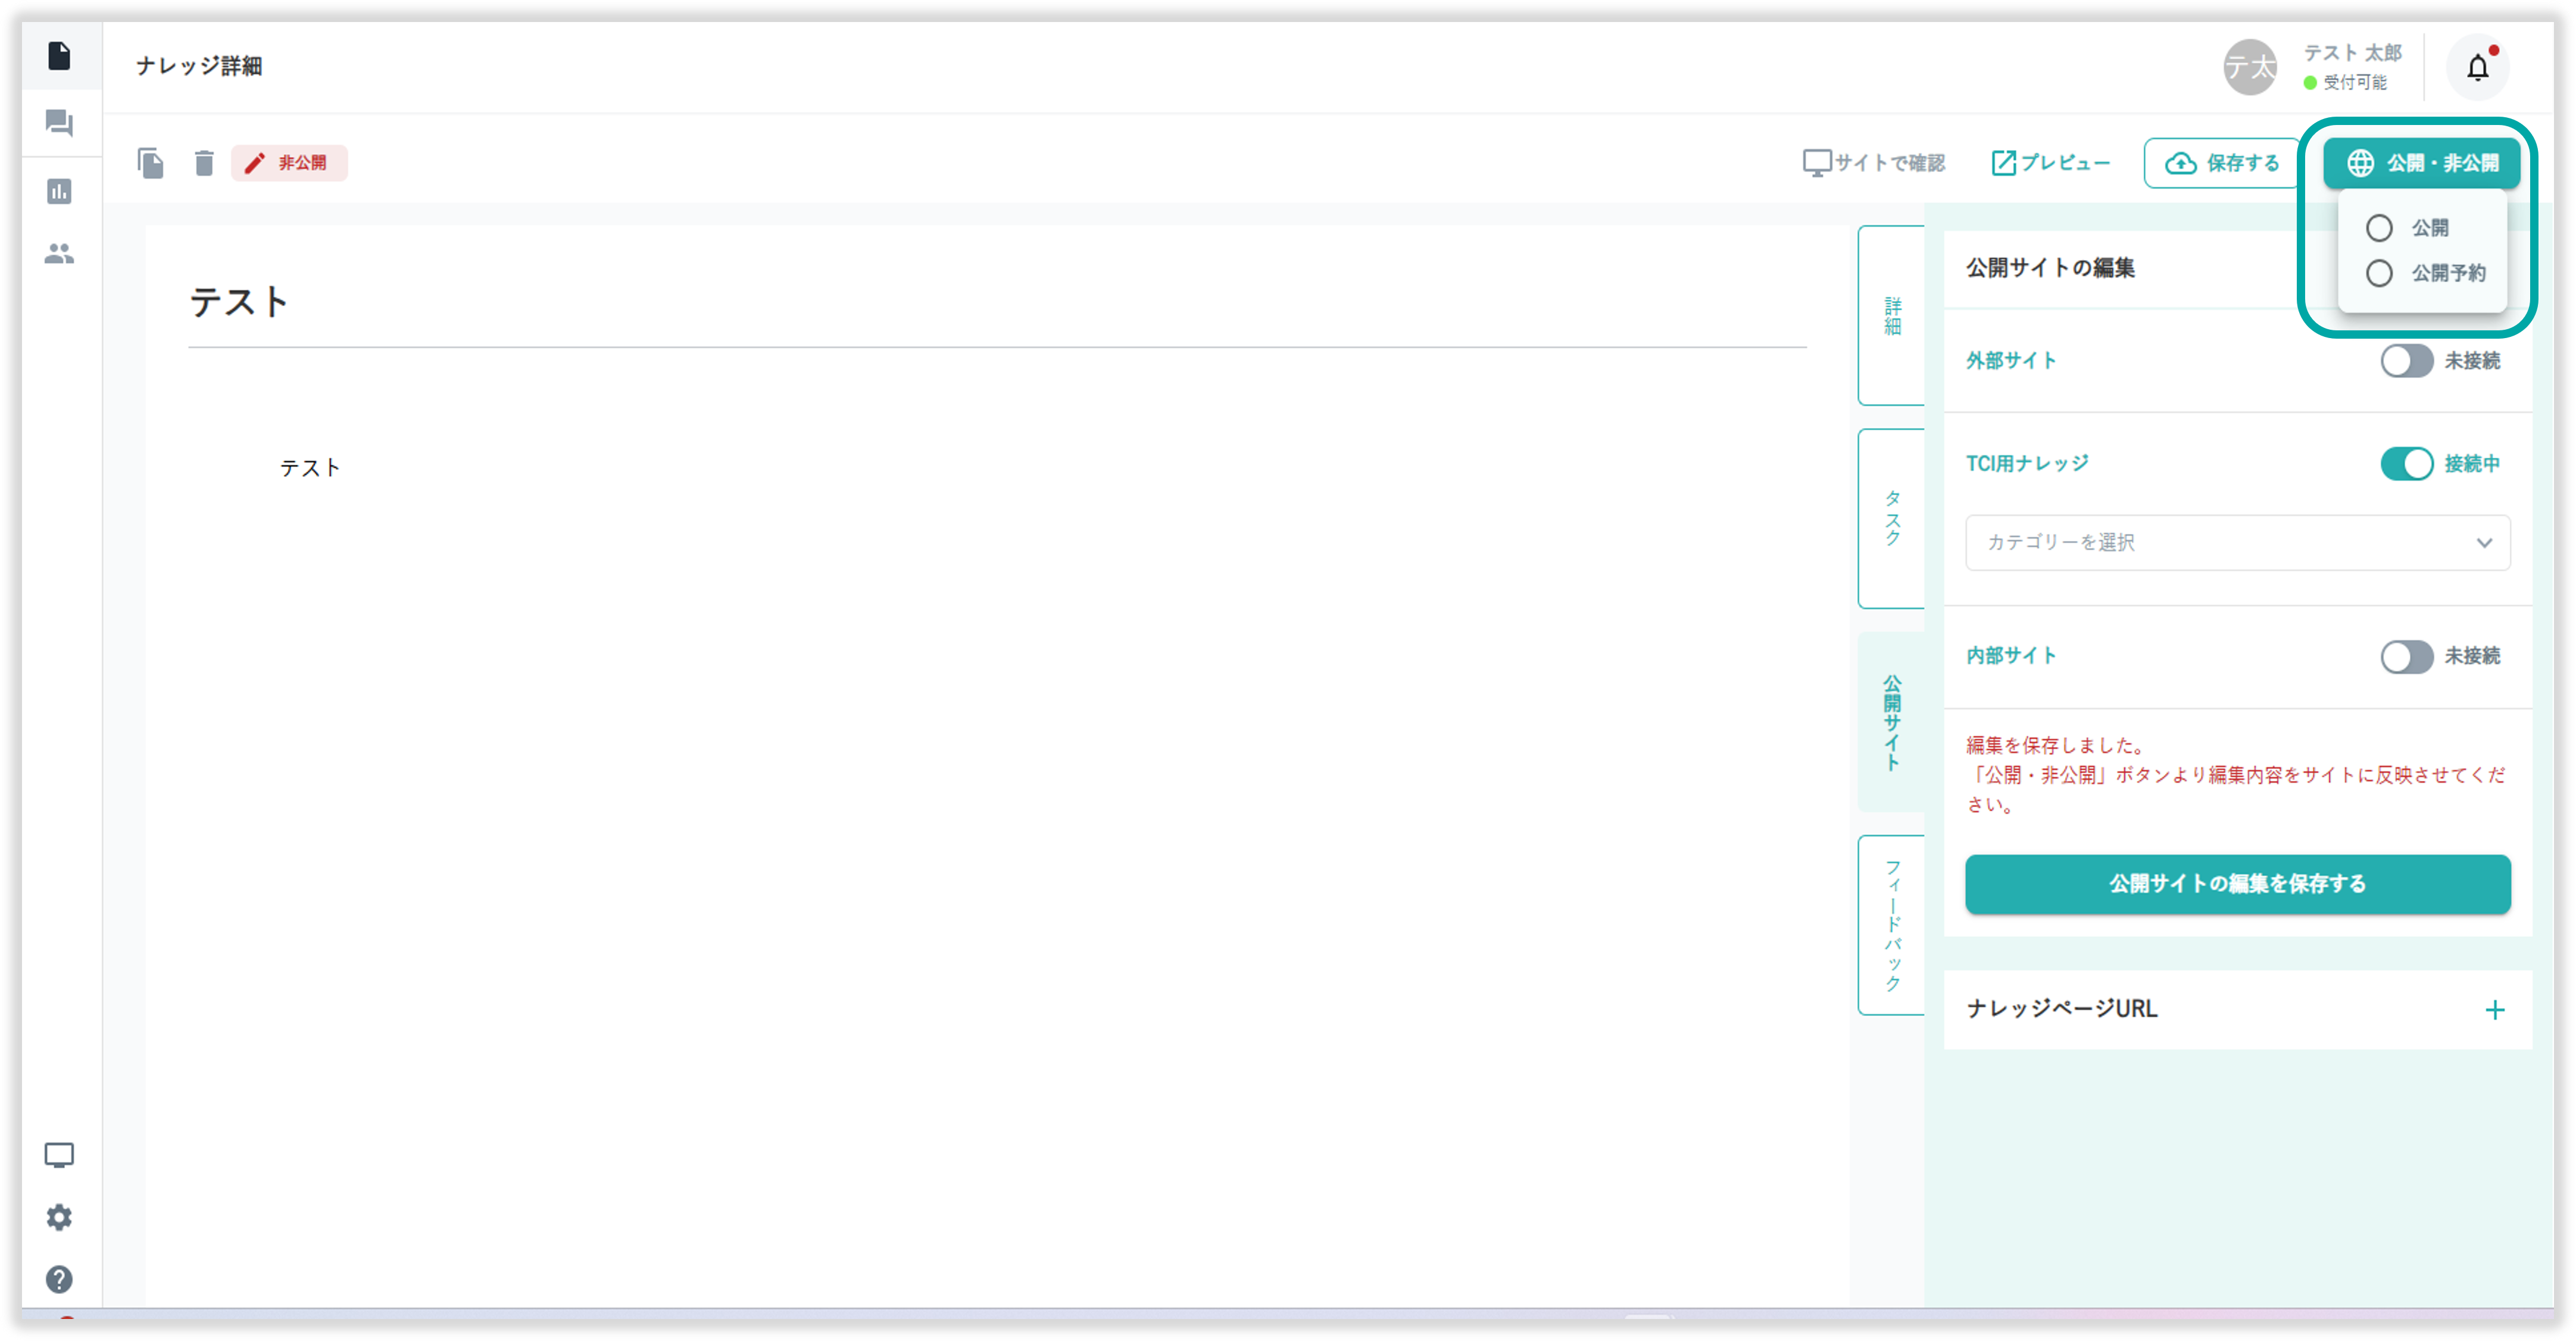
Task: Select the 公開 radio option
Action: click(2379, 228)
